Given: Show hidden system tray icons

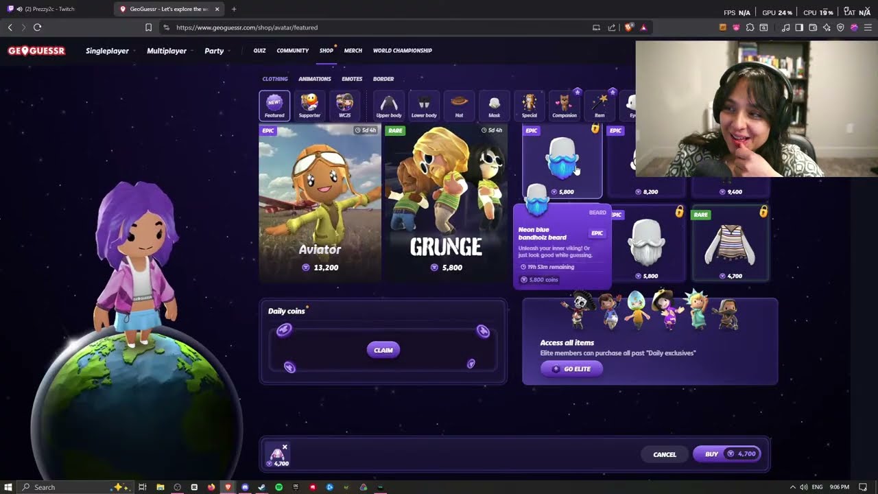Looking at the screenshot, I should tap(793, 487).
